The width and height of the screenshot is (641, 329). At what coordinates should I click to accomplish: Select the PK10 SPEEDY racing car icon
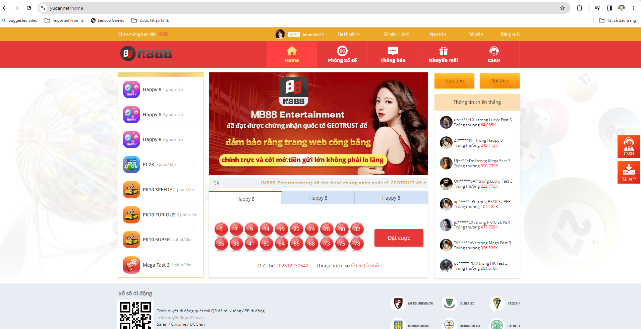click(x=131, y=190)
